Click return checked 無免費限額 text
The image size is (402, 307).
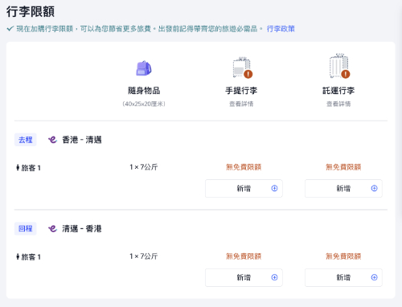(343, 256)
